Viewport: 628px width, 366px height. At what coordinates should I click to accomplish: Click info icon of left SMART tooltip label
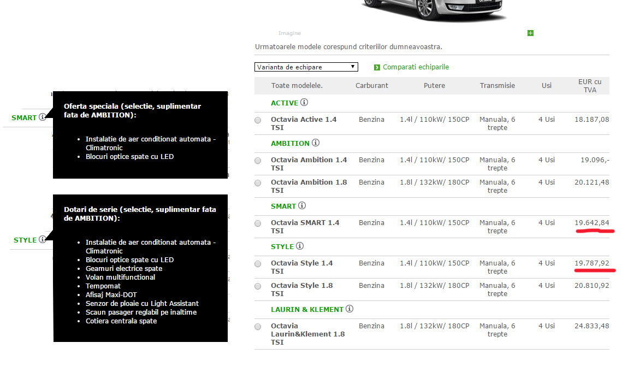43,117
